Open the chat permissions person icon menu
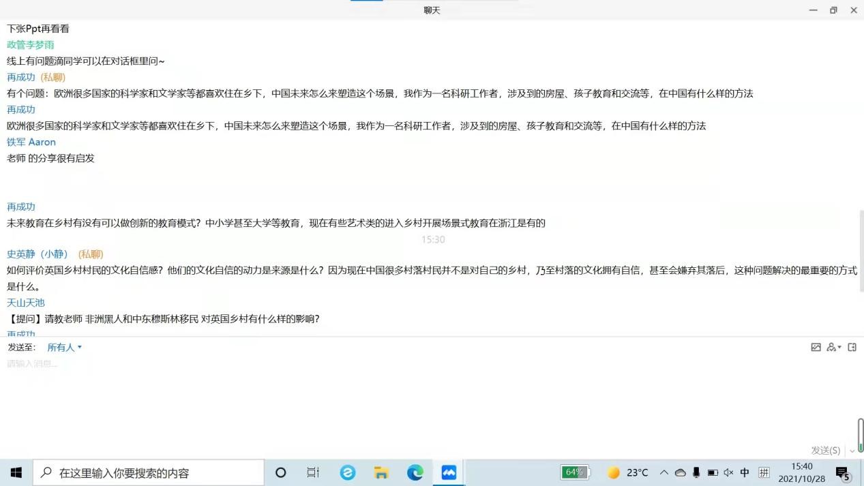 click(x=833, y=348)
